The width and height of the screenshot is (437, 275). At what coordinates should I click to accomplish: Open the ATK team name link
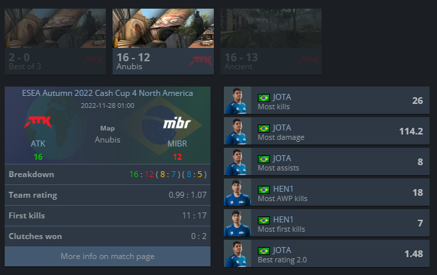(x=38, y=143)
